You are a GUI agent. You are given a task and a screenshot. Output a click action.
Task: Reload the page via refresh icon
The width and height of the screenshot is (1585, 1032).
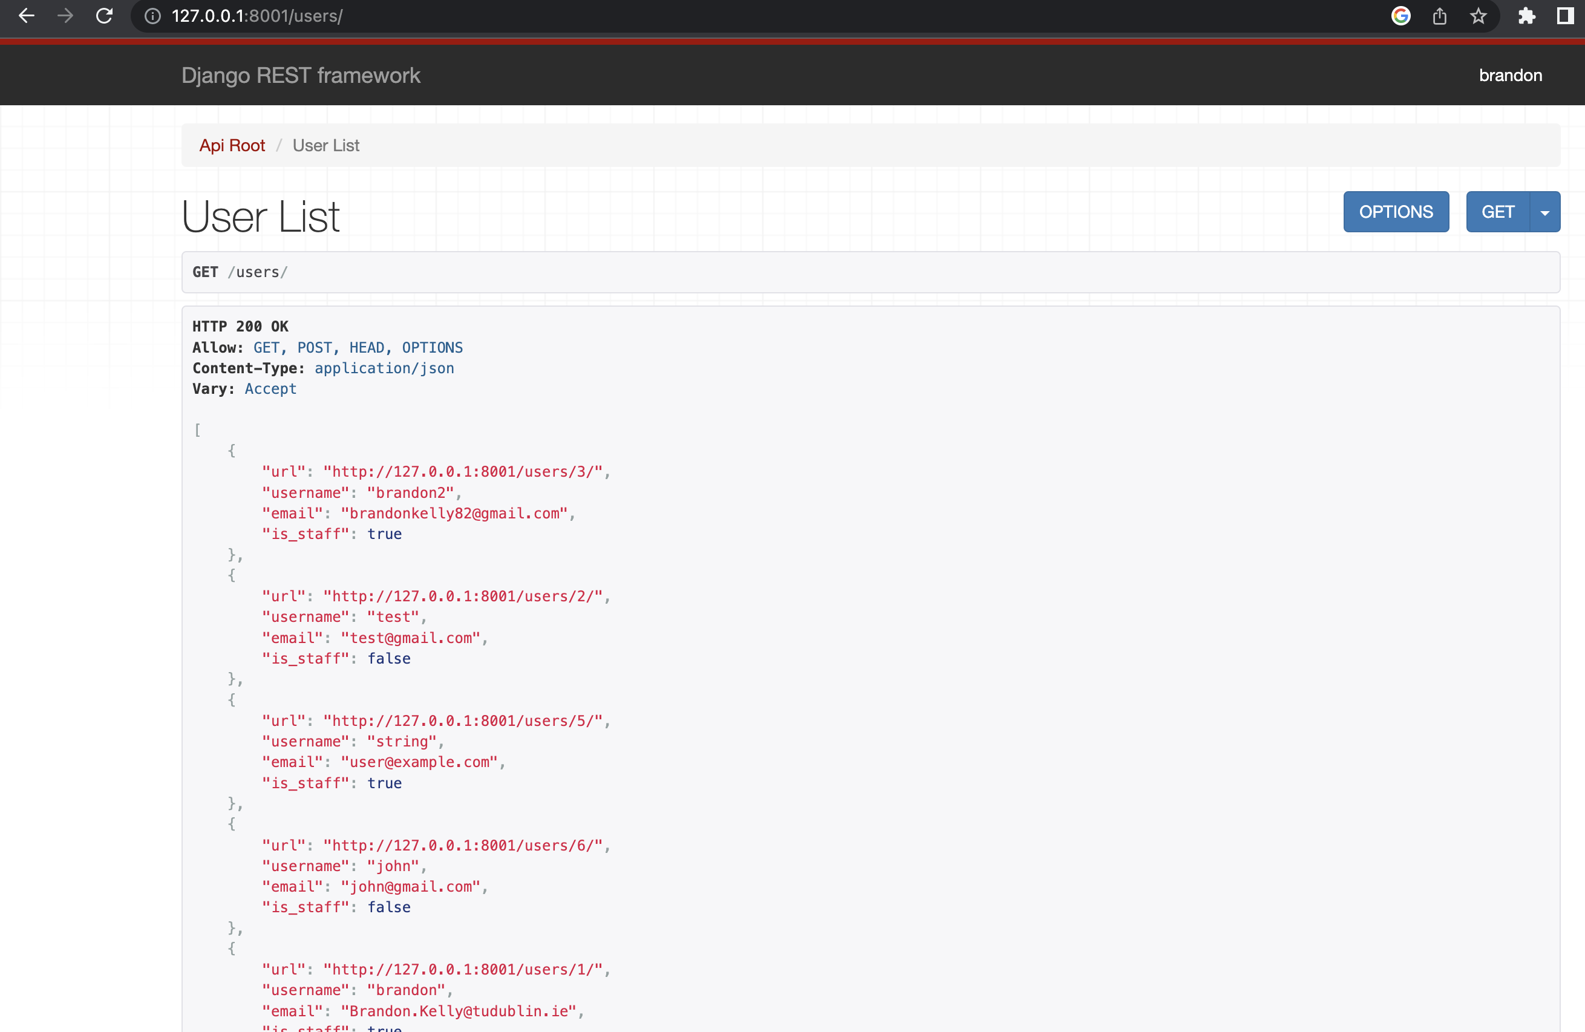(105, 16)
